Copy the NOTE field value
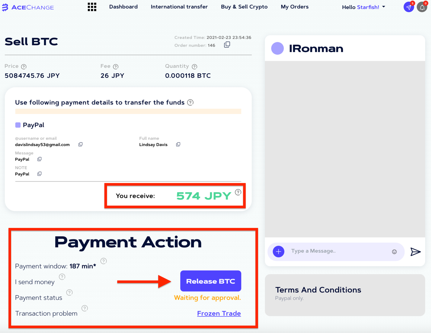Screen dimensions: 431x333 pos(39,174)
